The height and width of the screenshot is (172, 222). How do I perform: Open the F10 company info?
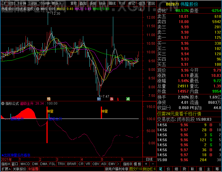click(x=122, y=3)
